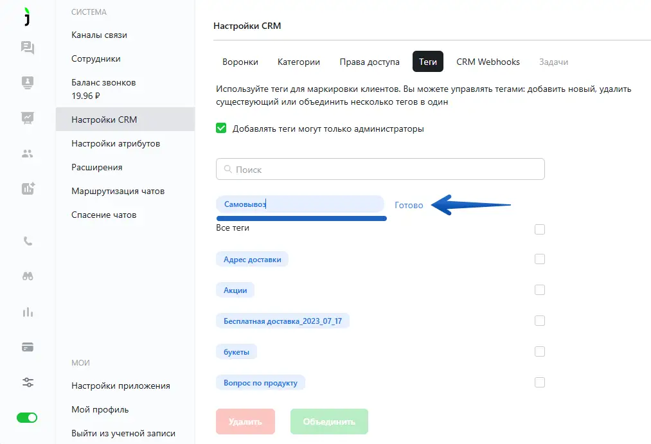
Task: Open the phone calls icon
Action: pyautogui.click(x=28, y=242)
